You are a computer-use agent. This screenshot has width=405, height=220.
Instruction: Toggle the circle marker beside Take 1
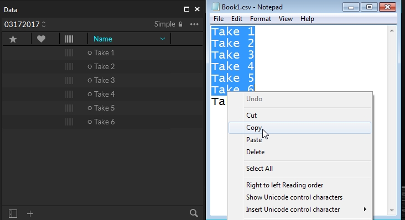tap(90, 53)
